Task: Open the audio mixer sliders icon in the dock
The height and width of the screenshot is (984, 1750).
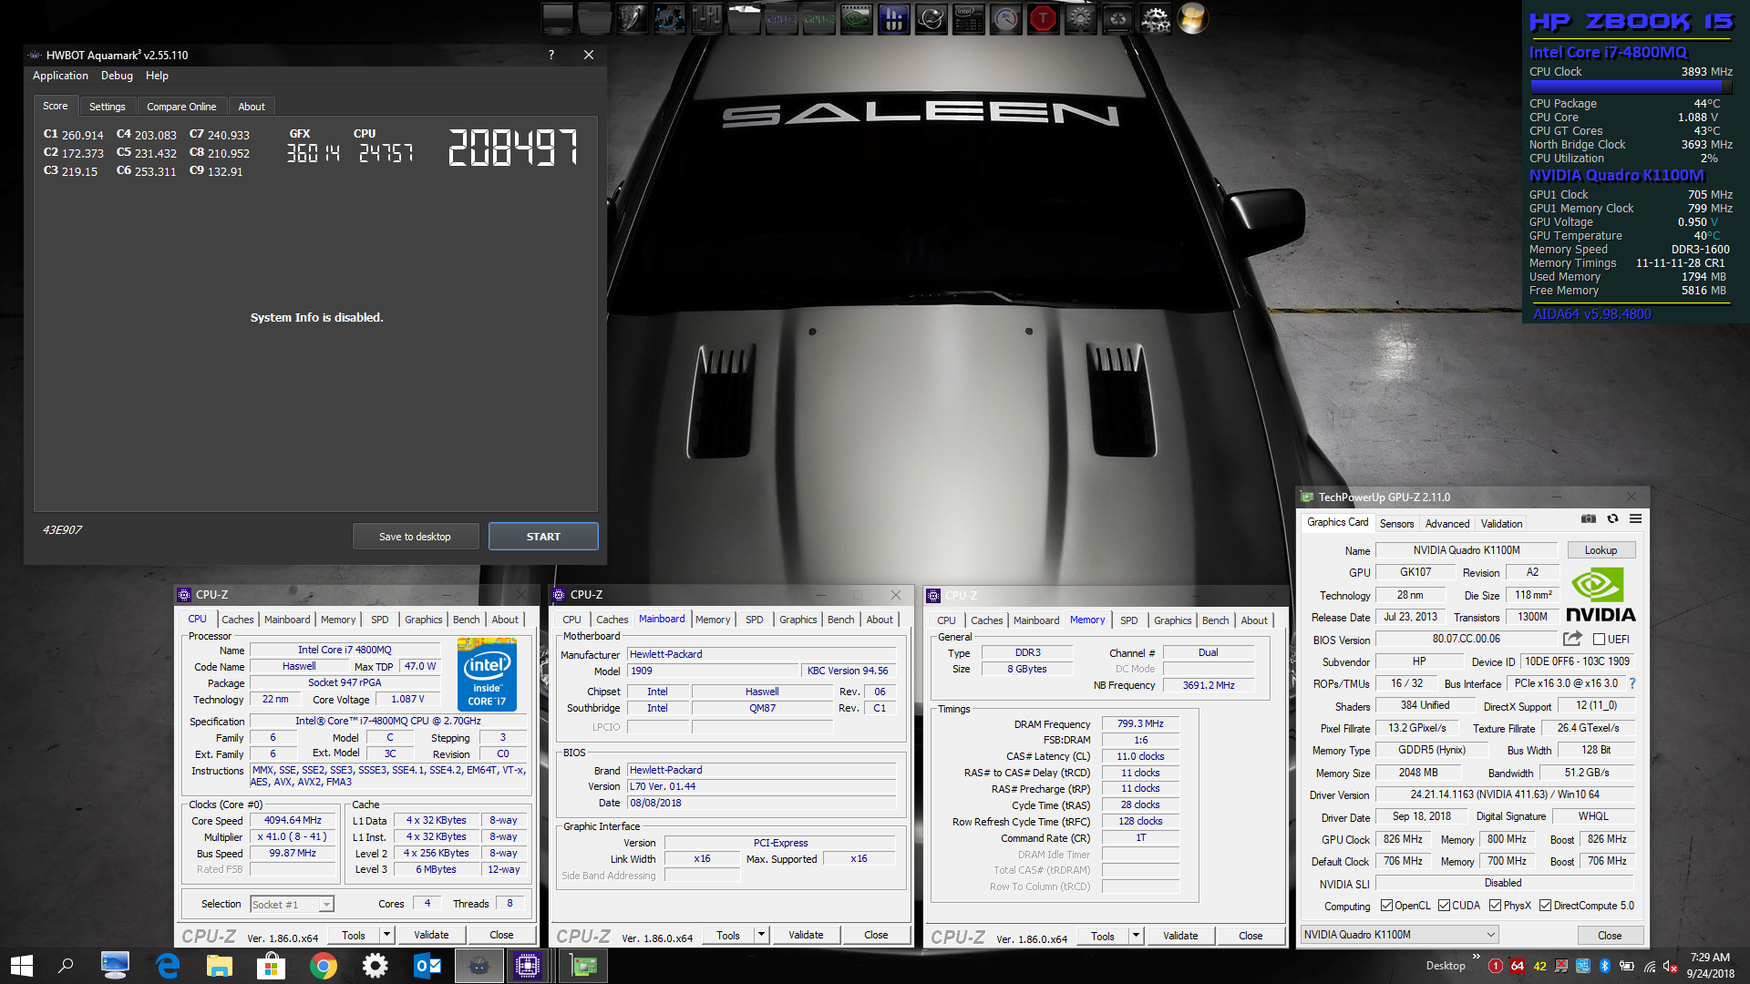Action: click(706, 18)
